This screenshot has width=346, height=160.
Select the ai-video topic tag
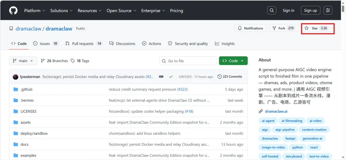pyautogui.click(x=316, y=121)
